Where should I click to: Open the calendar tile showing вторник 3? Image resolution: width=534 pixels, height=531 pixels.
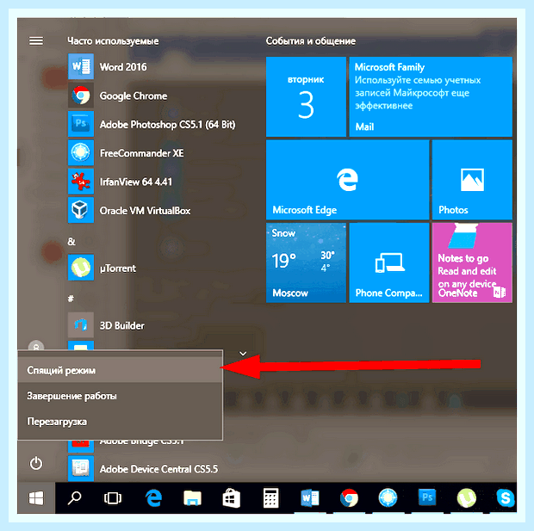(306, 96)
